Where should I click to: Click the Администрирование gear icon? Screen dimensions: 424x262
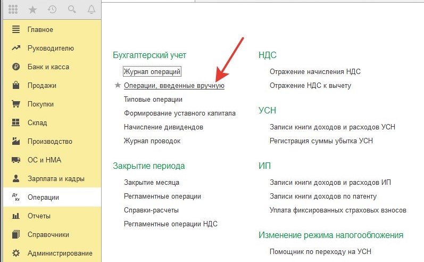pyautogui.click(x=16, y=253)
